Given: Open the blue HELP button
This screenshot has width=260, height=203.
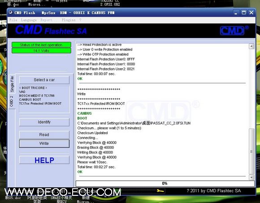Looking at the screenshot, I should tap(44, 160).
